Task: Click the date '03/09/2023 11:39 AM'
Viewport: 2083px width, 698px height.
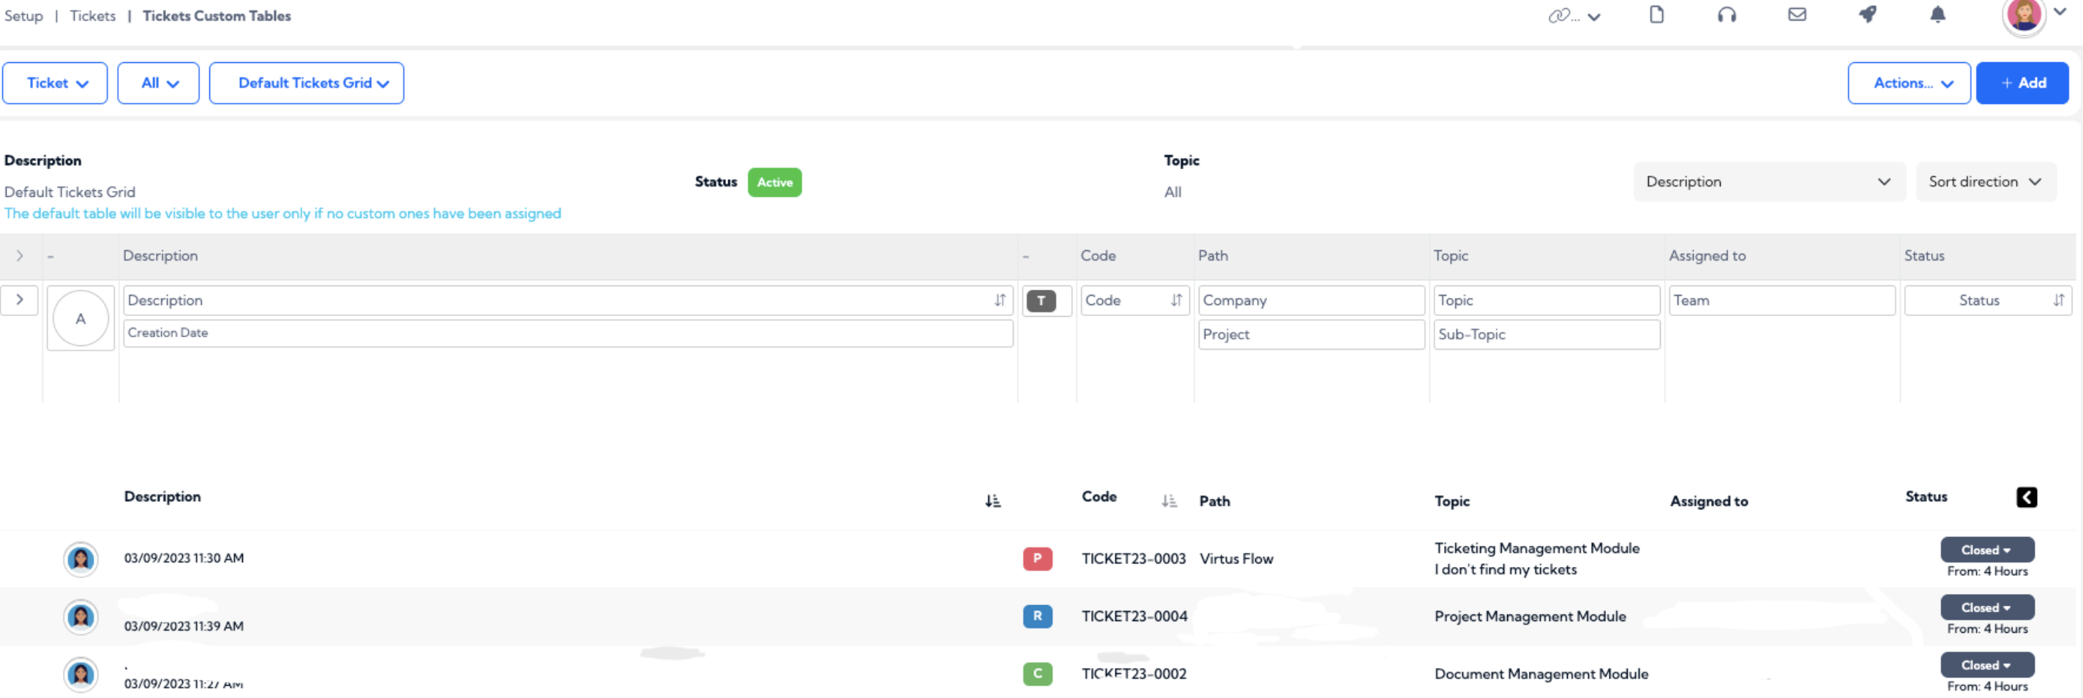Action: pos(184,626)
